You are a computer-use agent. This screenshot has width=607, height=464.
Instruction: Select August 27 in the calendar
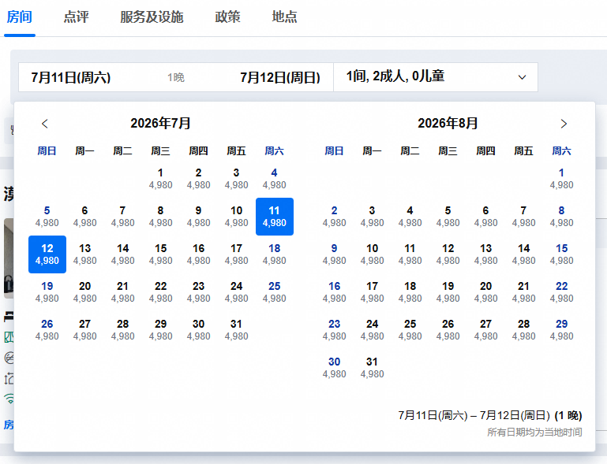coord(485,330)
